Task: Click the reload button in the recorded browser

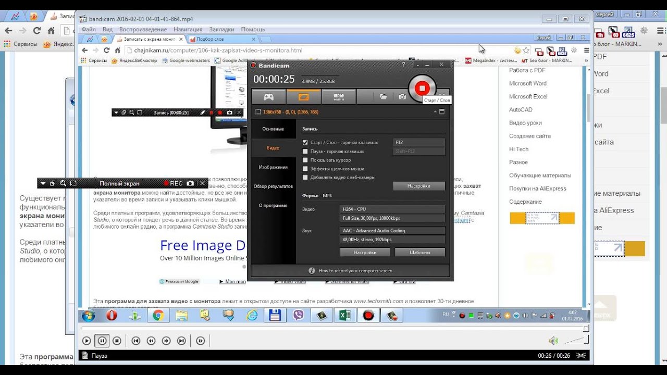Action: tap(106, 51)
